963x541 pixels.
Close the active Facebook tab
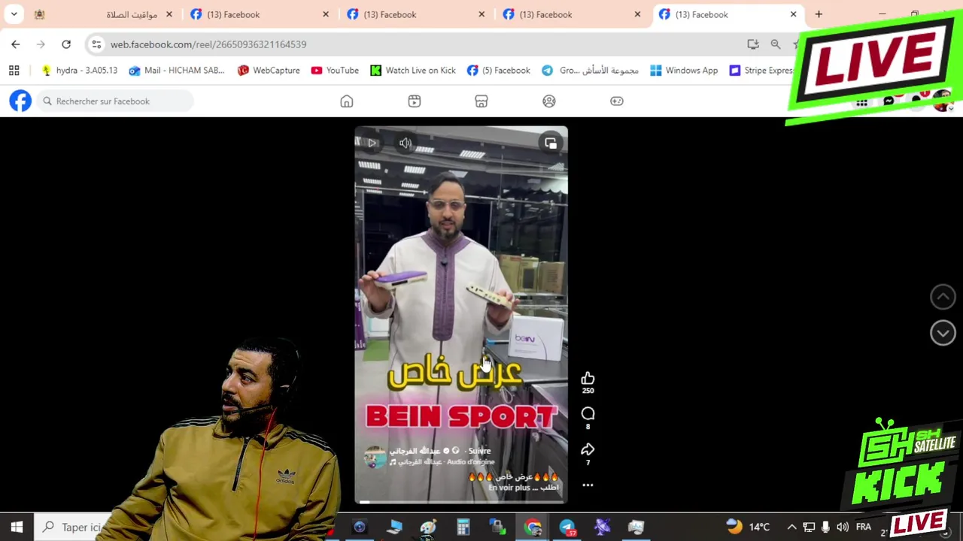pos(793,14)
